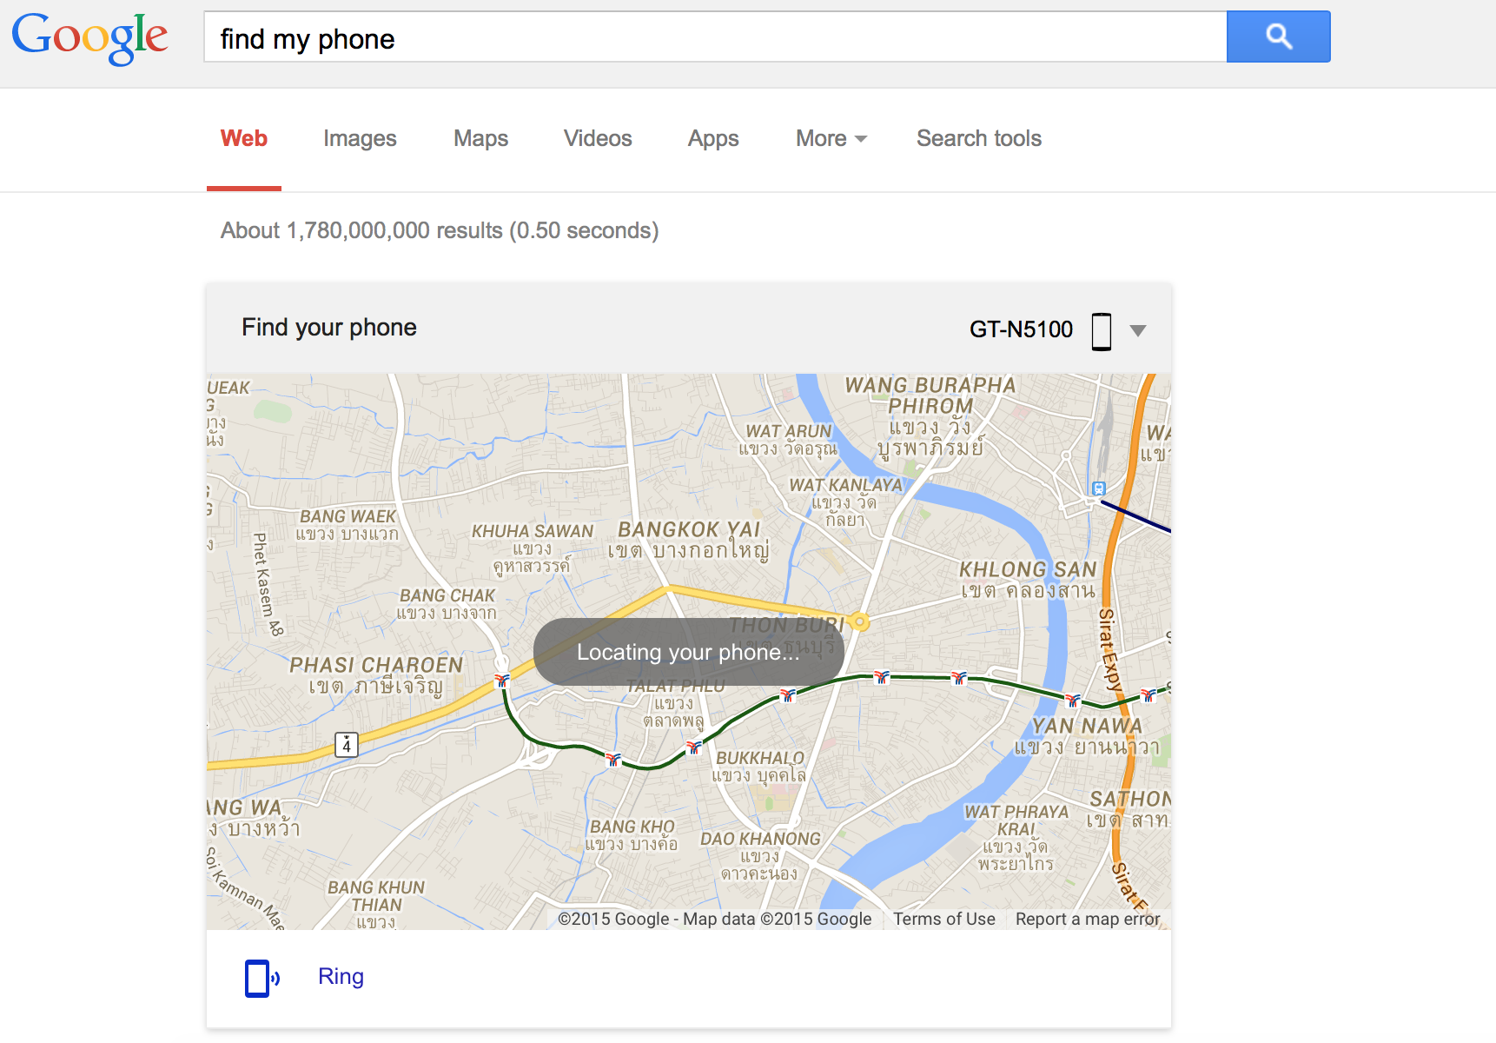Click the ringing phone icon
Screen dimensions: 1496x1043
[261, 978]
